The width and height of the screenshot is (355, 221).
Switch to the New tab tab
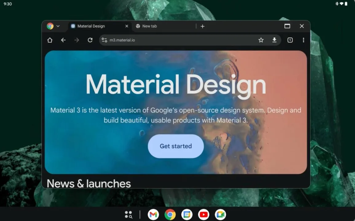[160, 26]
